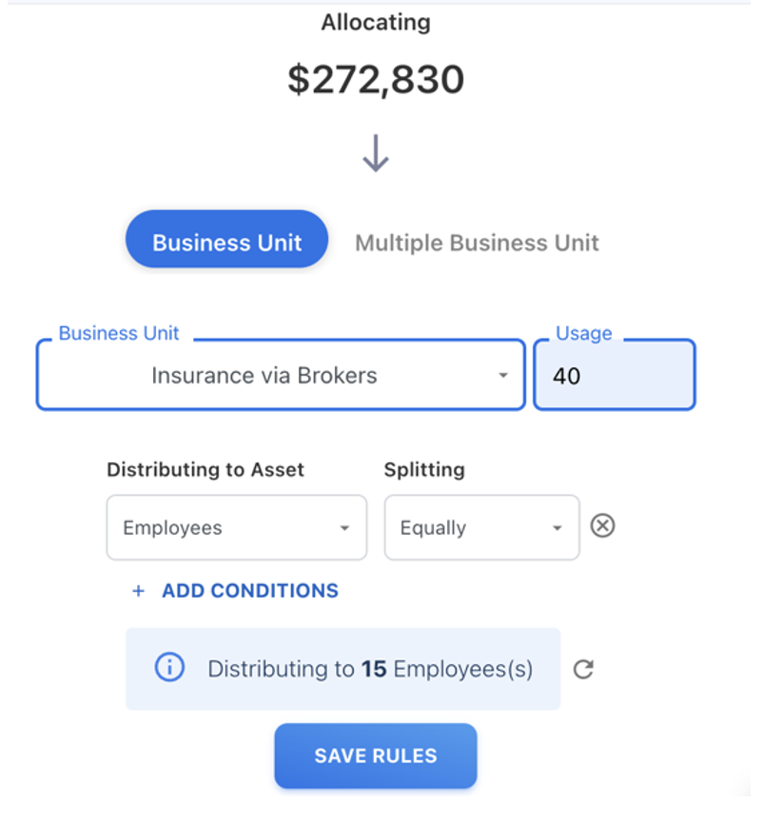Click the plus icon before Add Conditions
Image resolution: width=782 pixels, height=822 pixels.
click(139, 591)
